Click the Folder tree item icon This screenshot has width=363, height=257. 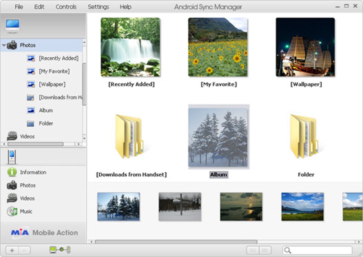[x=31, y=124]
